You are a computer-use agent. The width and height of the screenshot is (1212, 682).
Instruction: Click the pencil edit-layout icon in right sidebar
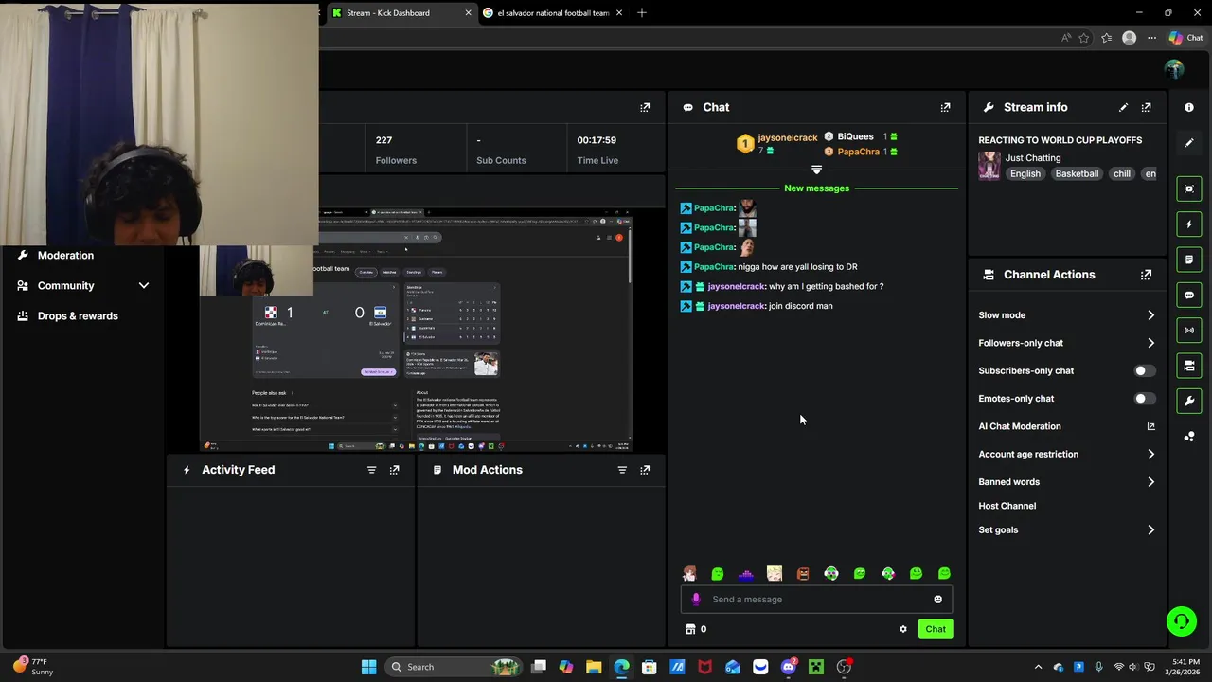[x=1189, y=143]
